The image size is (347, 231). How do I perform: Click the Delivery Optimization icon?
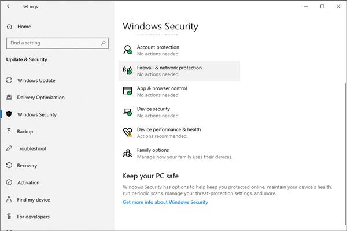click(x=9, y=97)
